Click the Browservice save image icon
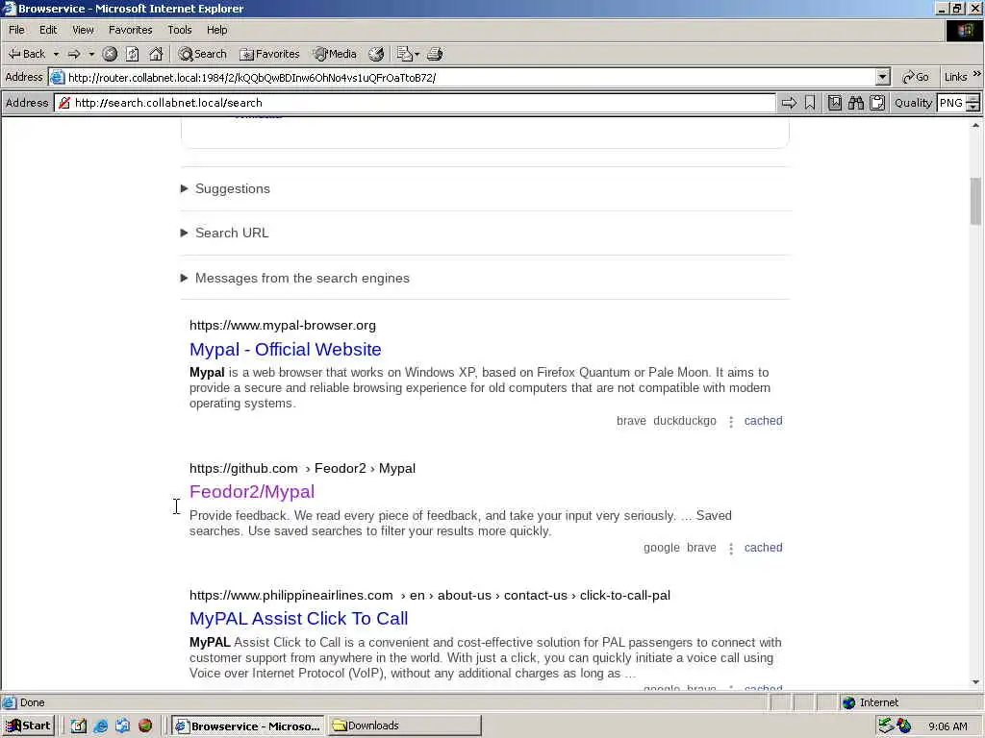This screenshot has height=738, width=985. tap(834, 103)
